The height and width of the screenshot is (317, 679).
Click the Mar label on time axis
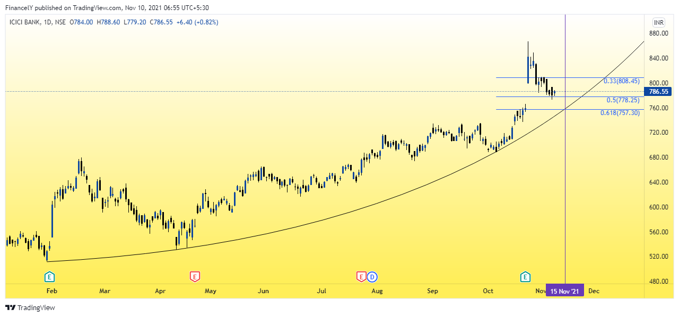pyautogui.click(x=105, y=291)
